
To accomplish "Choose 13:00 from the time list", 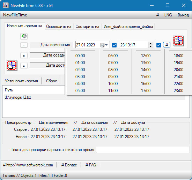I will (x=146, y=63).
